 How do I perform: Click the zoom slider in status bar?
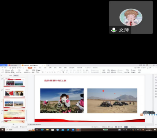coord(146,127)
